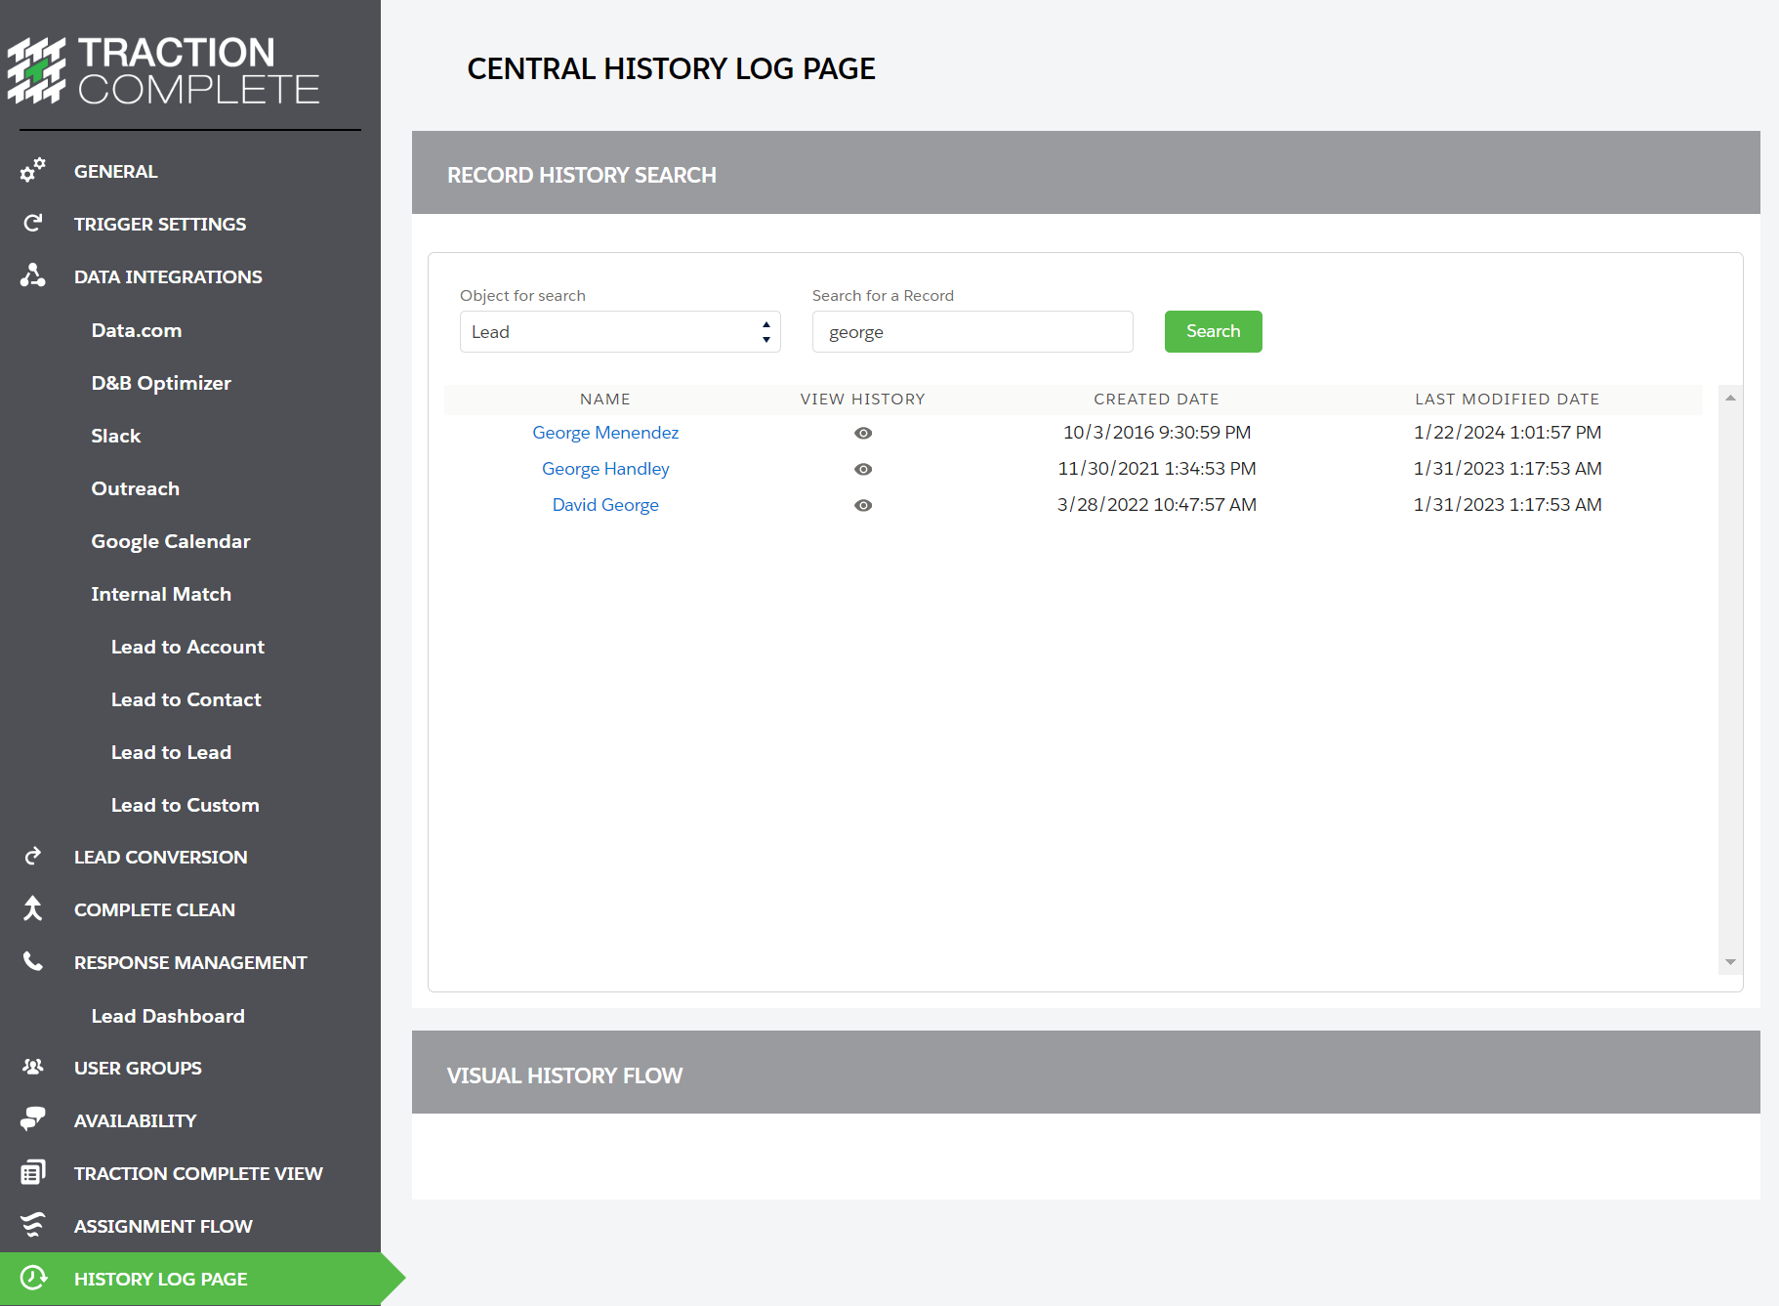
Task: Click the General settings gear icon
Action: click(x=32, y=170)
